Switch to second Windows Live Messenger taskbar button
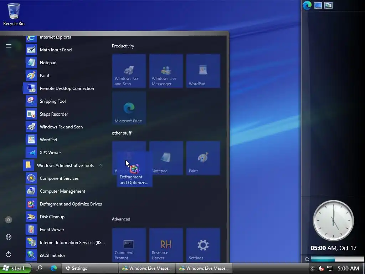365x274 pixels. 204,268
